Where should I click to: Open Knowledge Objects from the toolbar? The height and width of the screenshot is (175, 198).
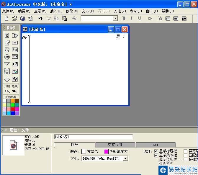pos(184,19)
